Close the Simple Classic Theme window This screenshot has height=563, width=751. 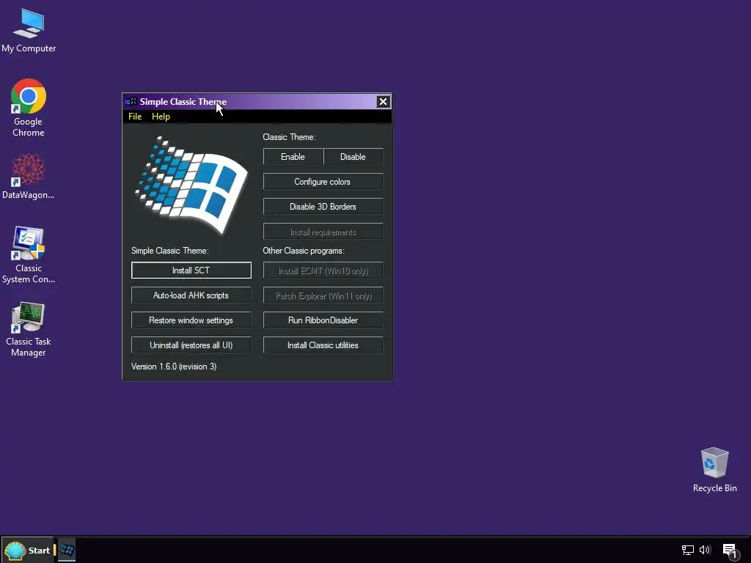click(x=383, y=101)
